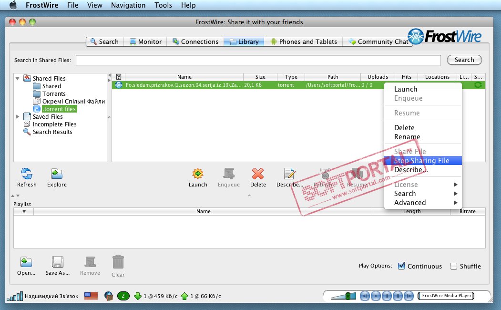
Task: Open the Tools menu in menu bar
Action: 163,5
